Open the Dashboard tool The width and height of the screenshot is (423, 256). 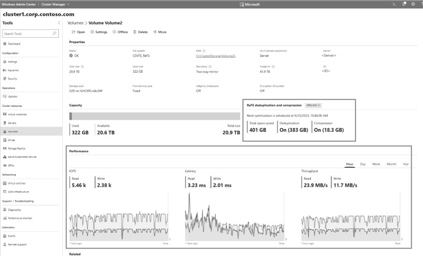click(12, 44)
